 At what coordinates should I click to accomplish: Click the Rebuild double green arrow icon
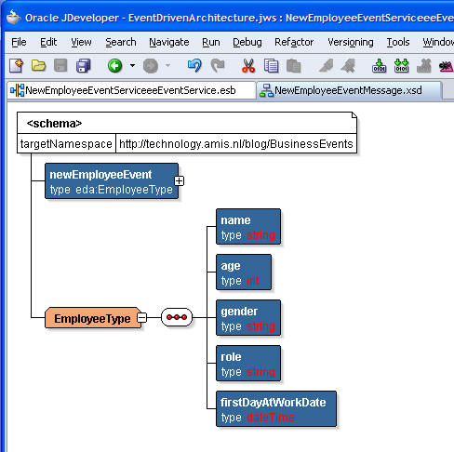coord(401,66)
